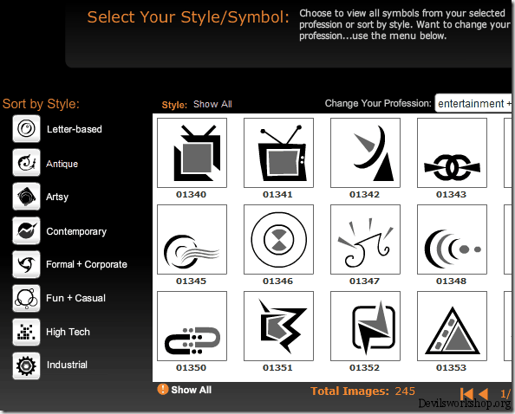515x414 pixels.
Task: Click the Fun + Casual label
Action: pyautogui.click(x=76, y=298)
